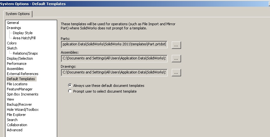Select Relations/Snaps under Sketch
270x137 pixels.
[x=25, y=53]
